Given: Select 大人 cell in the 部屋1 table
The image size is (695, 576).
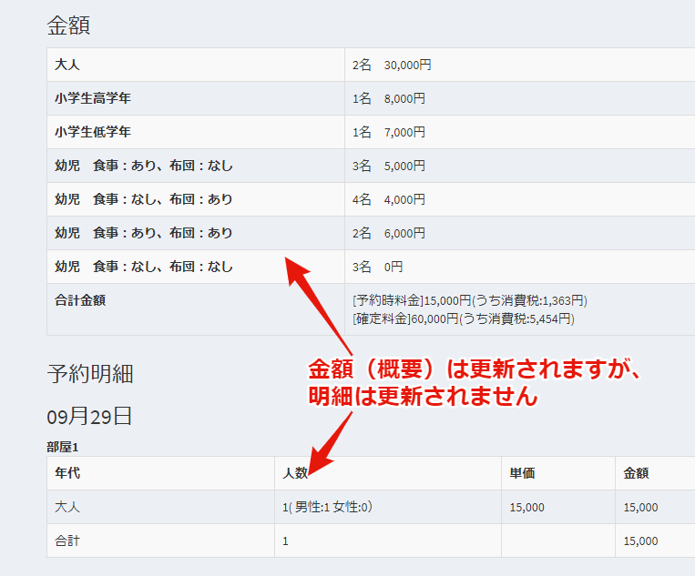Looking at the screenshot, I should coord(67,507).
